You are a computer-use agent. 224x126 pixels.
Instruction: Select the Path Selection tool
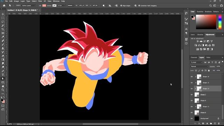tap(3, 78)
